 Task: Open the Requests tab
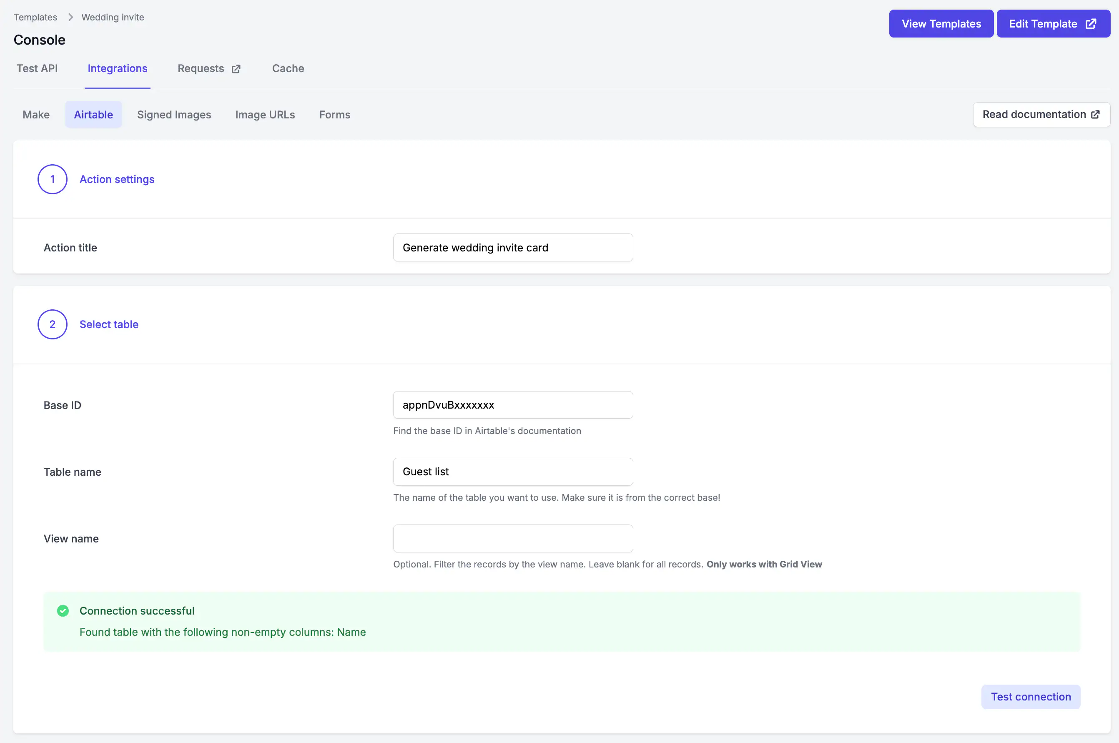209,68
